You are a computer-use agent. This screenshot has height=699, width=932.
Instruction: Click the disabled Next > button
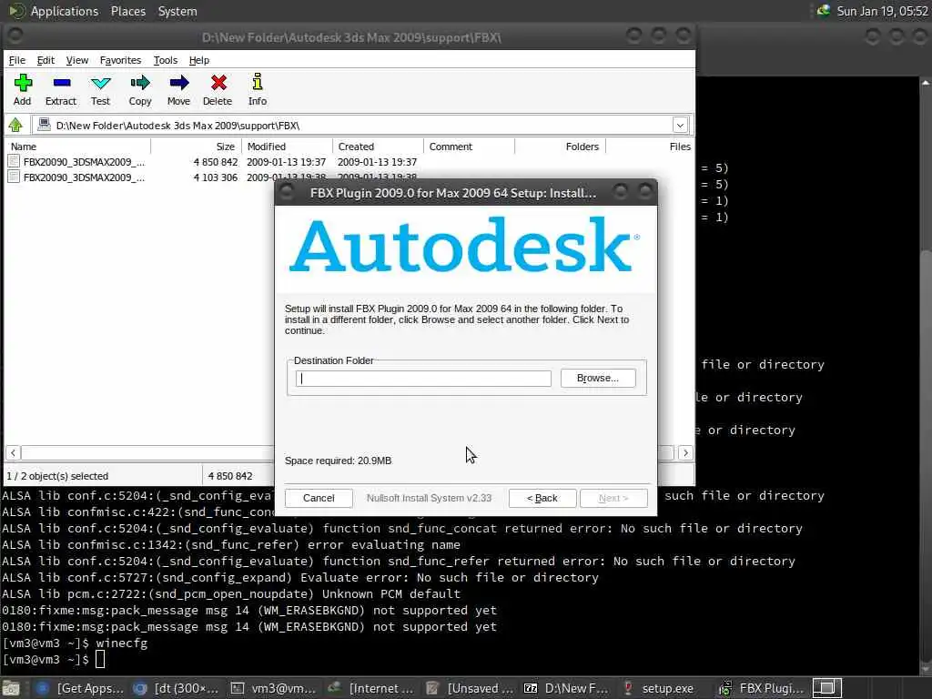tap(613, 498)
